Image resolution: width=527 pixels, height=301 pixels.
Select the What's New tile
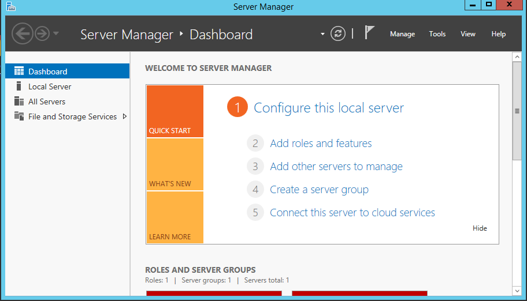175,164
